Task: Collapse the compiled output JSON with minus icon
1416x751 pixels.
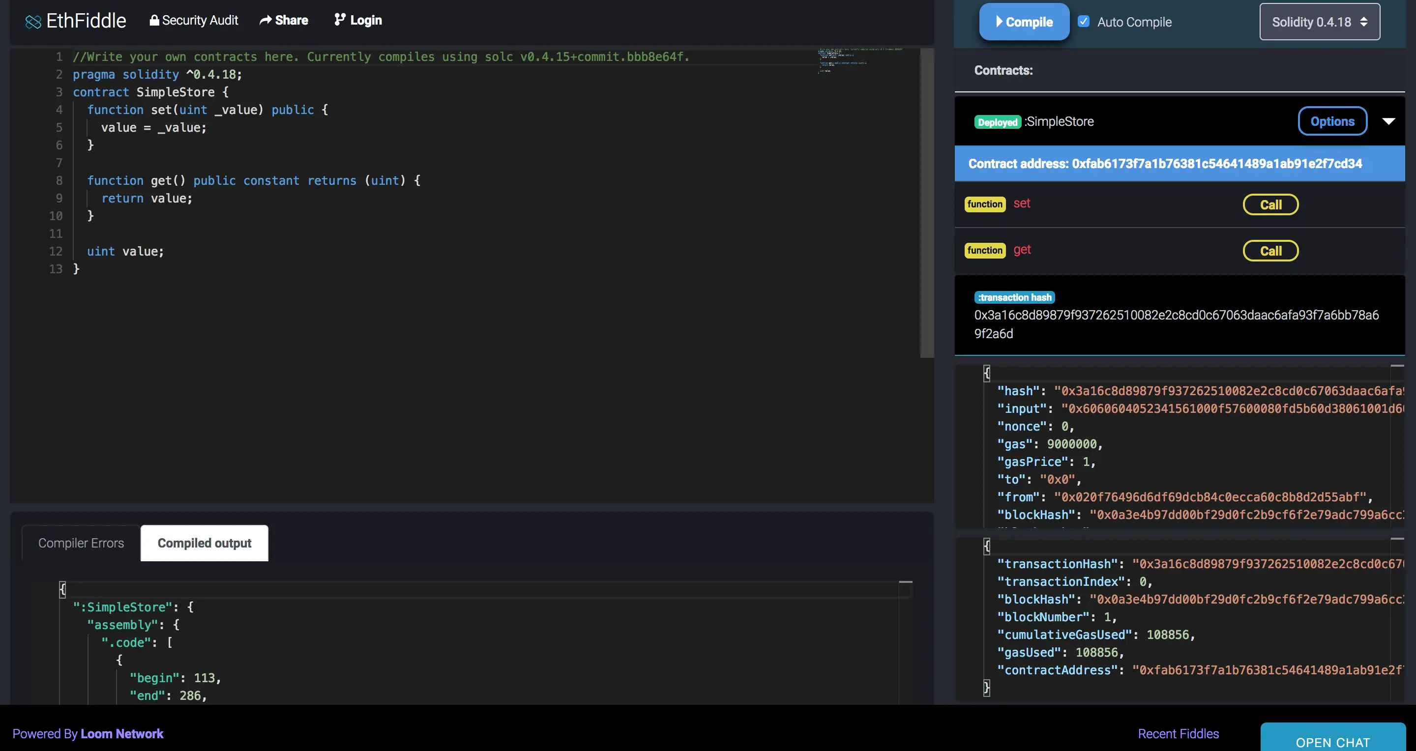Action: tap(905, 582)
